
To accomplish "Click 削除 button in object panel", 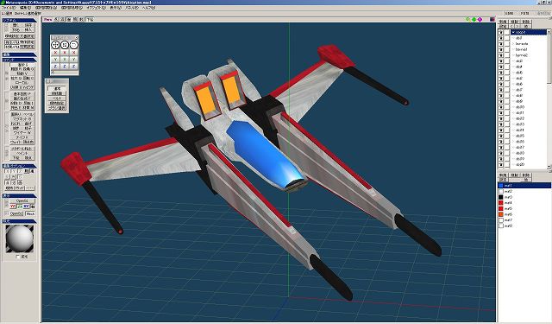I will pyautogui.click(x=525, y=22).
